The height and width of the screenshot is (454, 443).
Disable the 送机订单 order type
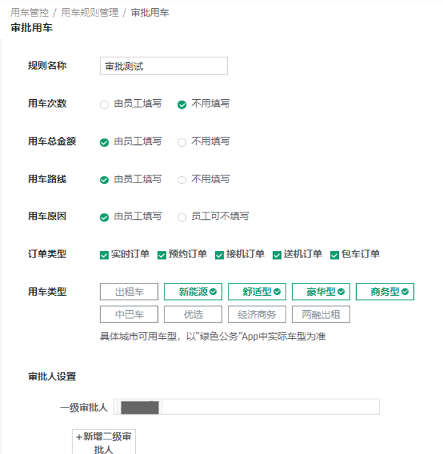(x=277, y=255)
